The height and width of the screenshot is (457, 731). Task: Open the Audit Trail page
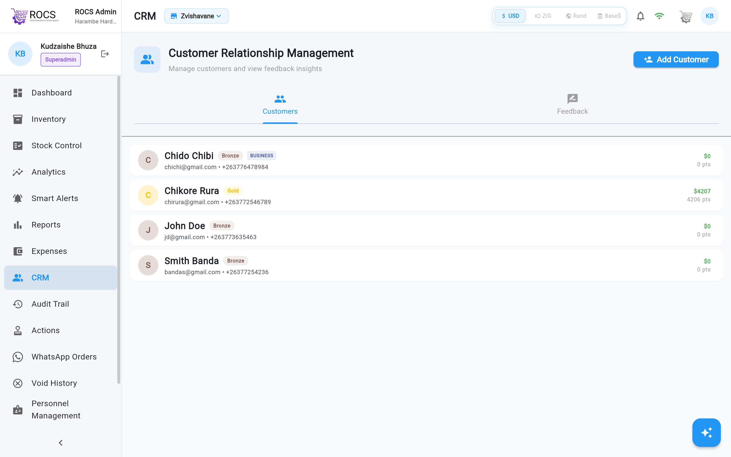click(x=60, y=304)
